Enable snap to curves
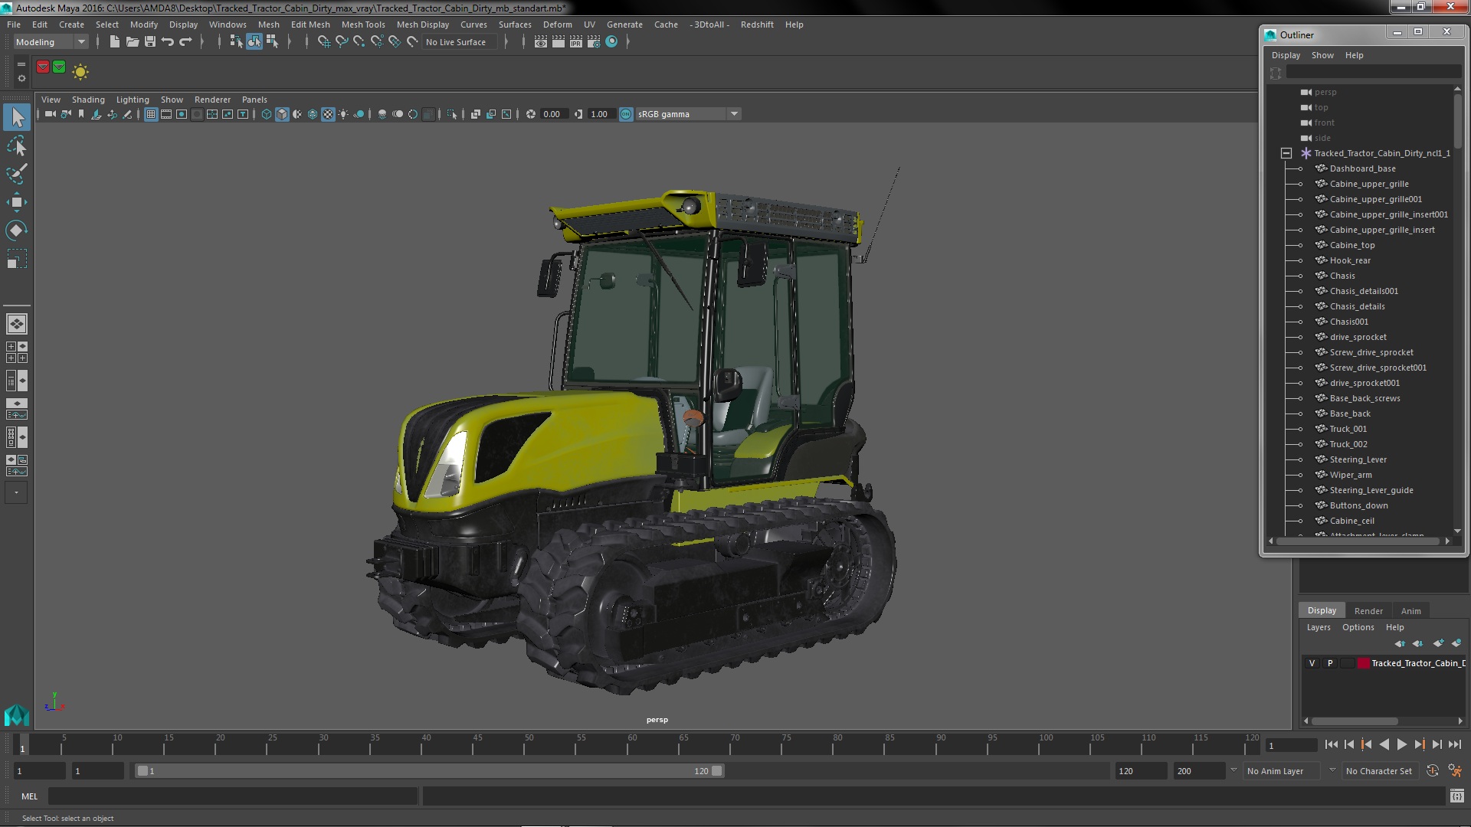The image size is (1471, 827). point(342,41)
